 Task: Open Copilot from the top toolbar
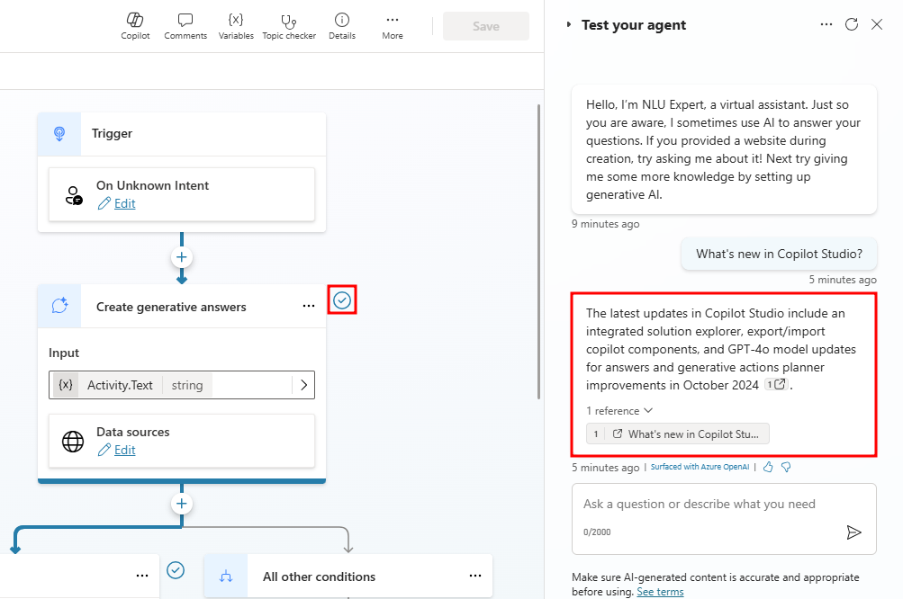[x=135, y=25]
